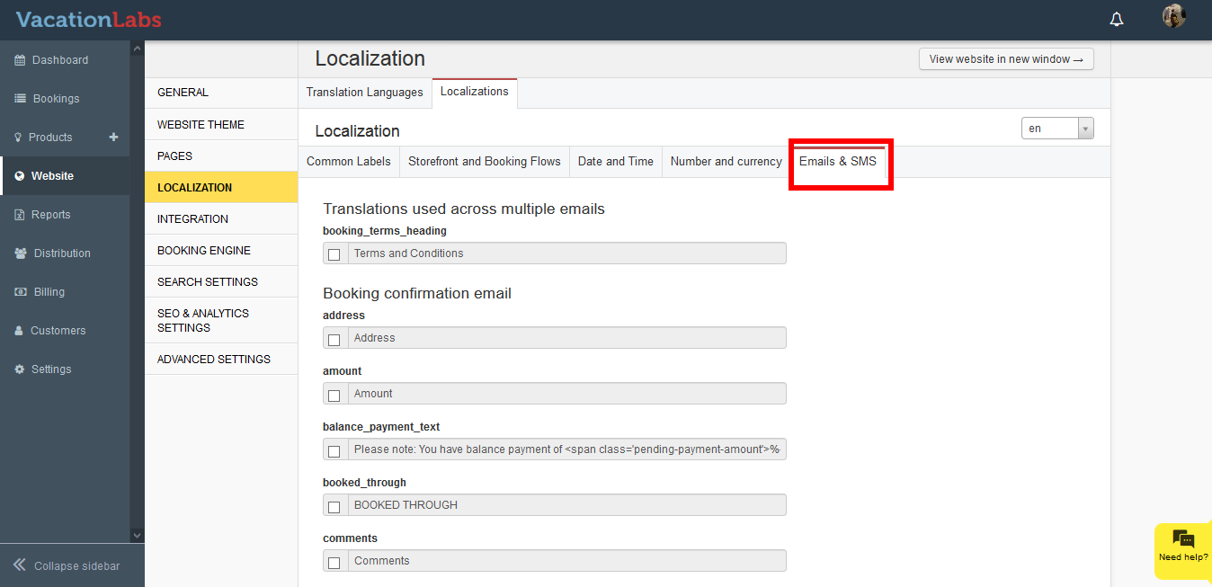Viewport: 1212px width, 587px height.
Task: Click View website in new window button
Action: [1005, 59]
